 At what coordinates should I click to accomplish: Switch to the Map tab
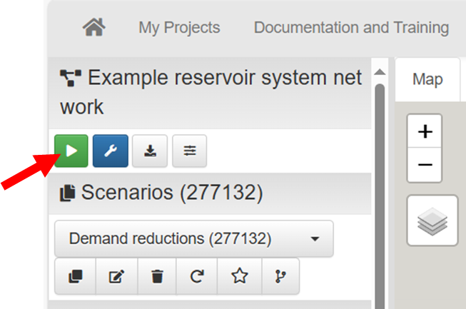(427, 78)
